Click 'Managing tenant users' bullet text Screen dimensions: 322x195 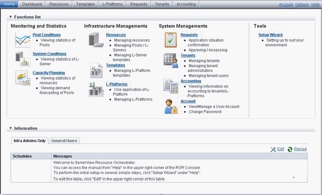(x=208, y=76)
